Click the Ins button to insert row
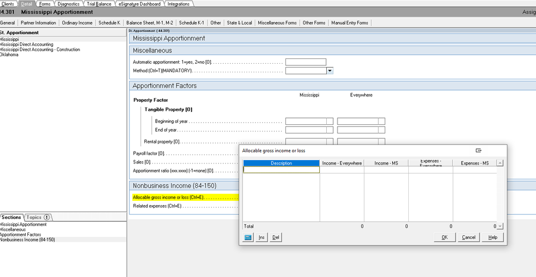Viewport: 536px width, 277px height. point(261,237)
